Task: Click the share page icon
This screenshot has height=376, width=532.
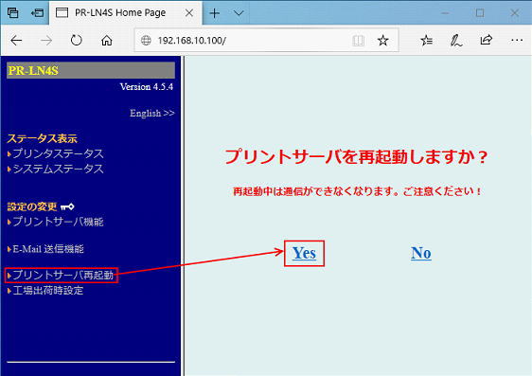Action: (487, 40)
